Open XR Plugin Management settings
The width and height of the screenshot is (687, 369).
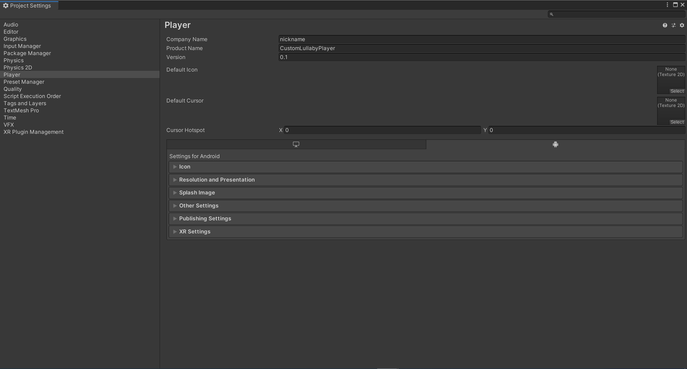tap(33, 132)
